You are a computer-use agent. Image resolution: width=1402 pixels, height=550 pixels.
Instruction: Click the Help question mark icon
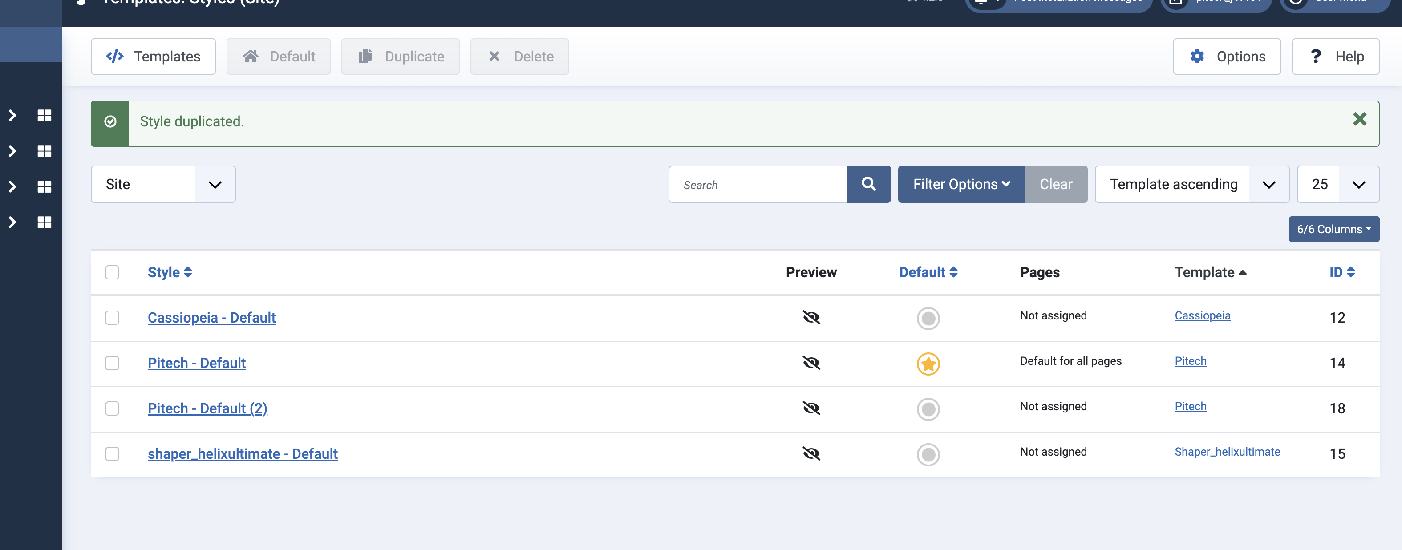1317,56
